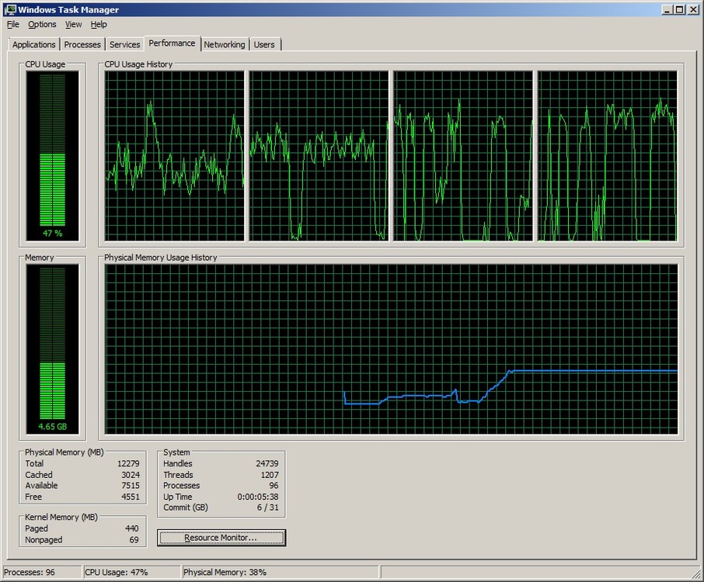Switch to the Services tab
Screen dimensions: 704x582
tap(124, 44)
